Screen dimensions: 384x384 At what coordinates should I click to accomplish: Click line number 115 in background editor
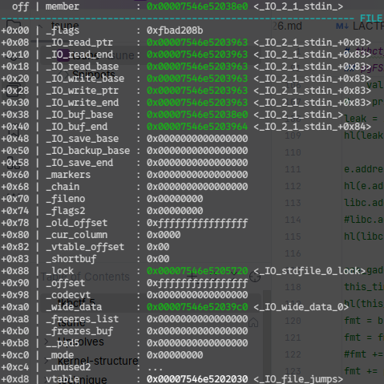[x=293, y=236]
